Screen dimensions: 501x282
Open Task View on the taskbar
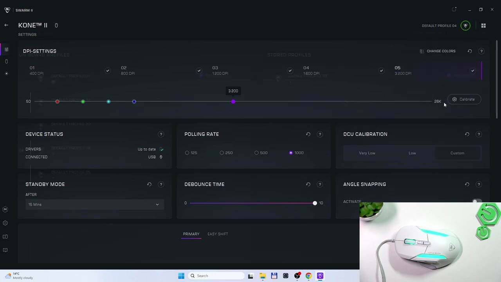250,276
